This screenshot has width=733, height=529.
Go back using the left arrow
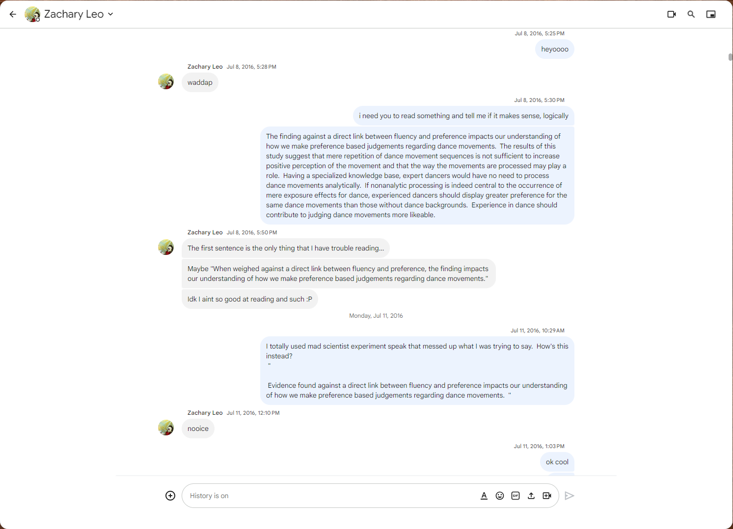coord(13,14)
